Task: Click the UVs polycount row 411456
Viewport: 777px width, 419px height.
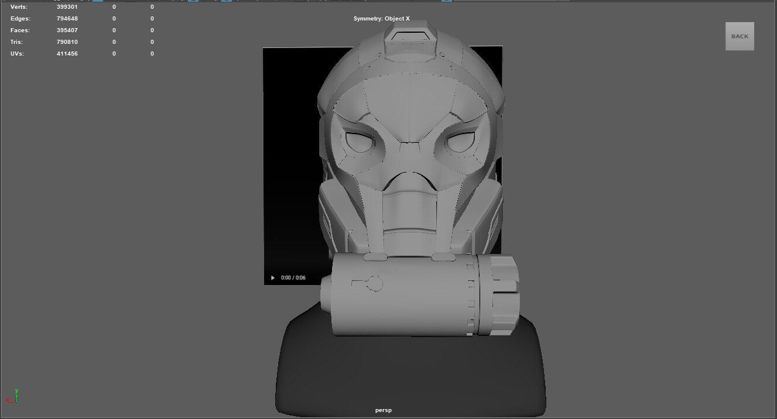Action: (x=66, y=53)
